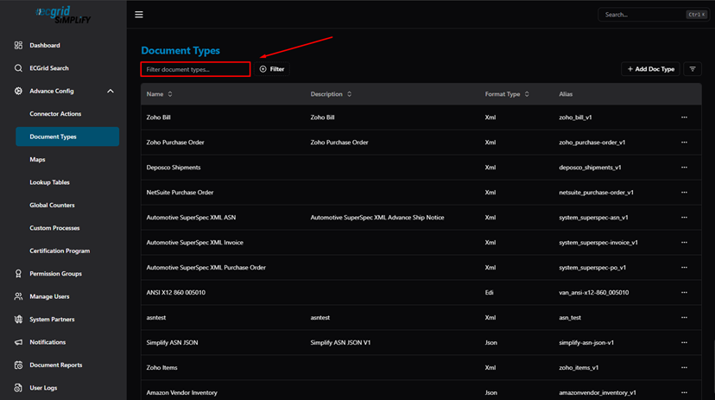Image resolution: width=715 pixels, height=400 pixels.
Task: Click description Simplify ASN JSON V1
Action: pos(340,342)
